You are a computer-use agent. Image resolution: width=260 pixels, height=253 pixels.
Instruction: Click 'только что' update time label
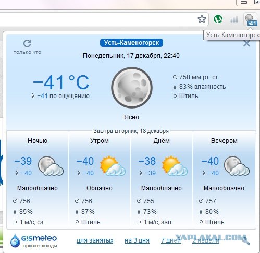pos(28,52)
